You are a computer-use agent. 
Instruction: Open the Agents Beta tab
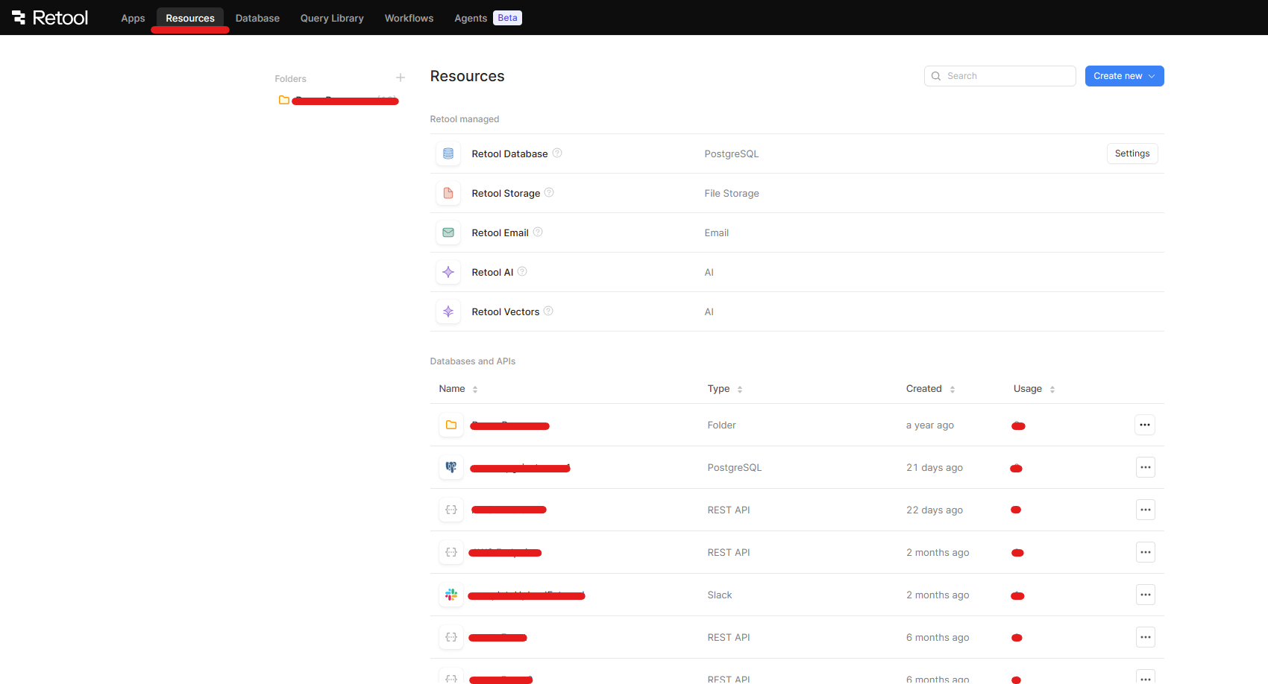coord(488,18)
